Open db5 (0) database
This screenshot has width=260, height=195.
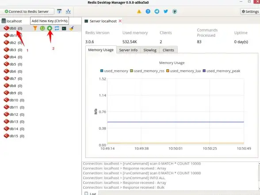coord(16,64)
